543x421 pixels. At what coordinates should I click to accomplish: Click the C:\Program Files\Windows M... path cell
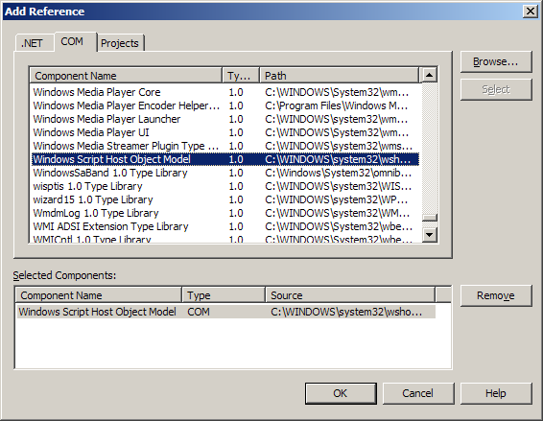point(336,105)
